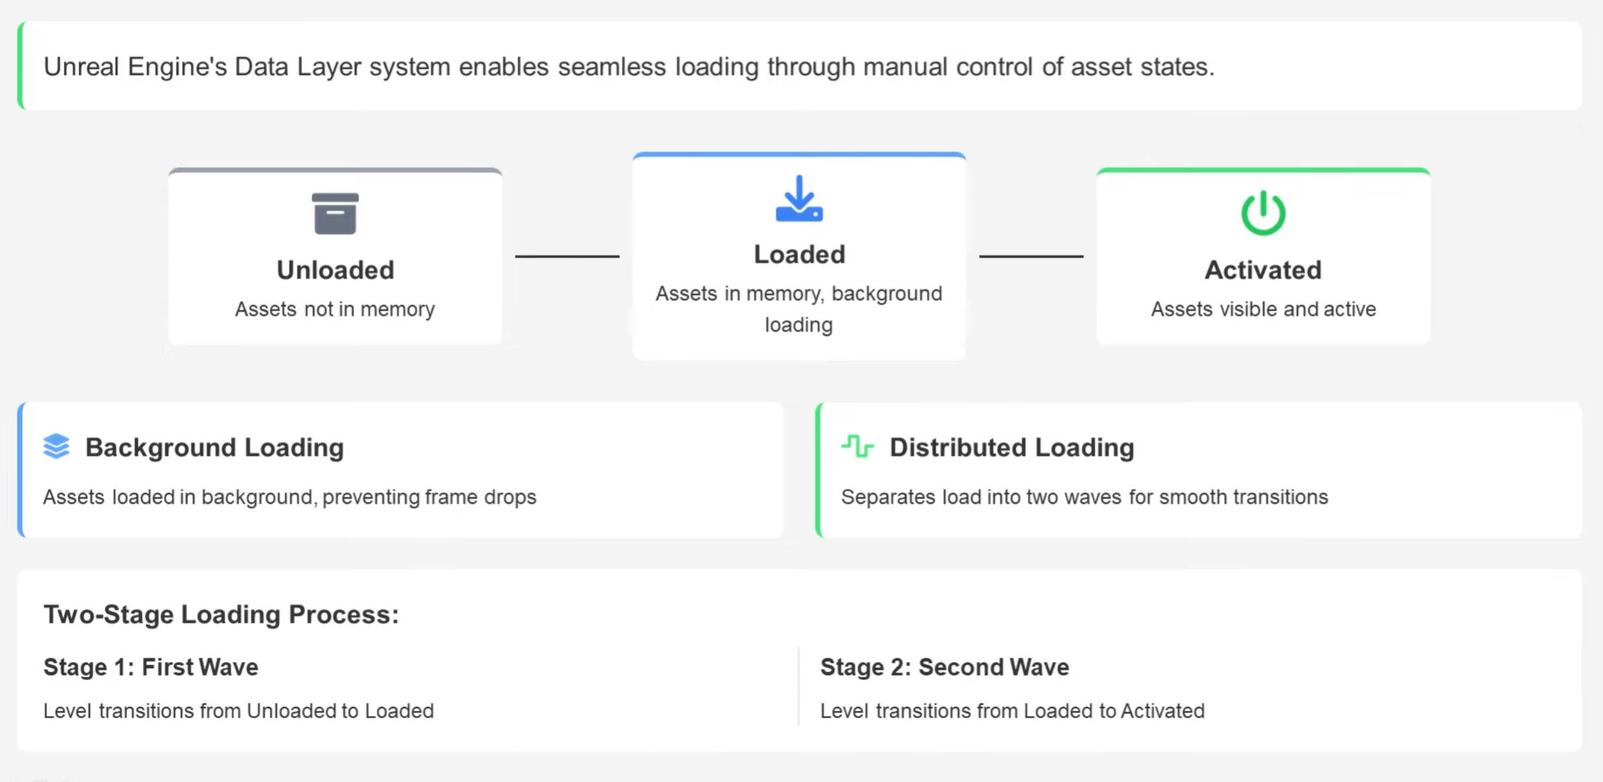The image size is (1603, 782).
Task: Click the connector line between Loaded and Activated
Action: pyautogui.click(x=1030, y=256)
